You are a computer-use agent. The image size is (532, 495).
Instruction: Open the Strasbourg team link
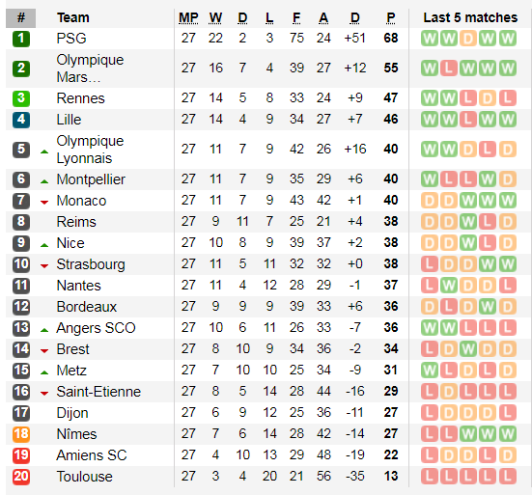coord(91,264)
